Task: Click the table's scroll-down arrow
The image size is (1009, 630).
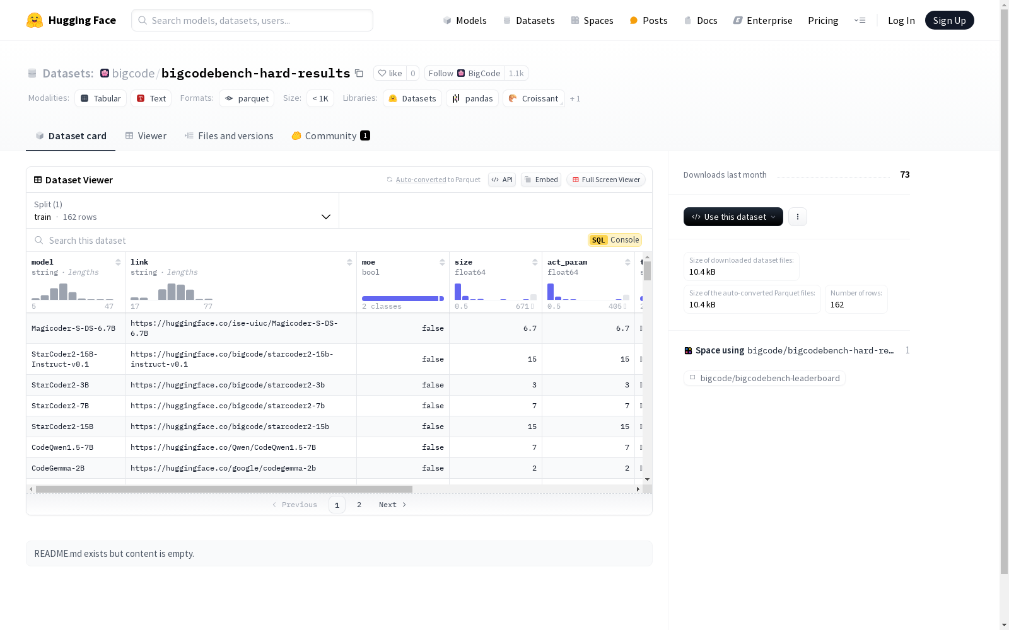Action: [x=647, y=479]
